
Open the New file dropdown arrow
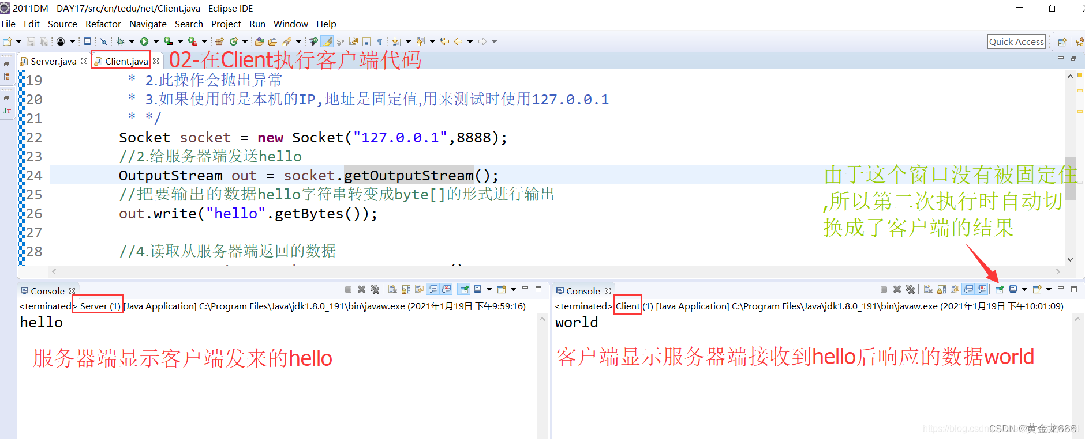click(18, 41)
